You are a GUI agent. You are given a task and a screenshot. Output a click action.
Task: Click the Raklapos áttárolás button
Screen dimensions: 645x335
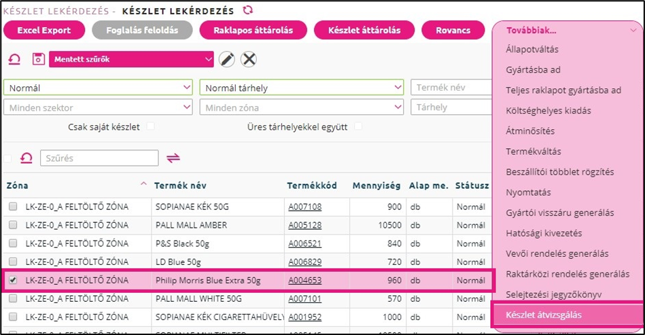point(254,30)
